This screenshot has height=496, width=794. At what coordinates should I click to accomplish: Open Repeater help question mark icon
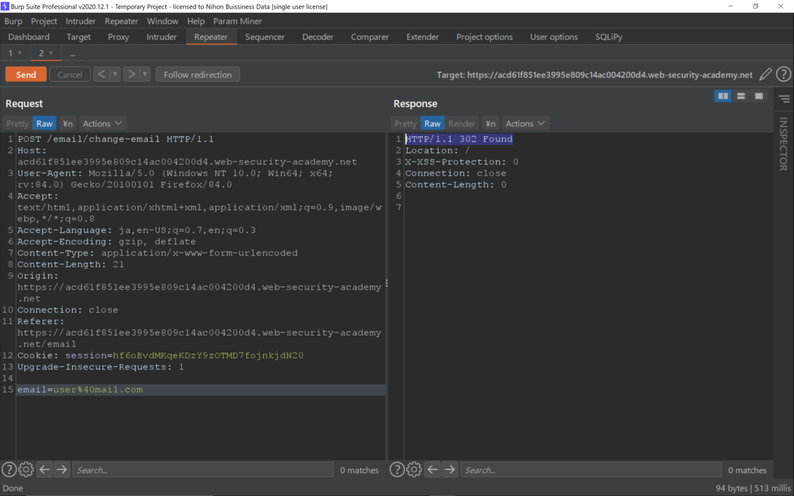783,75
